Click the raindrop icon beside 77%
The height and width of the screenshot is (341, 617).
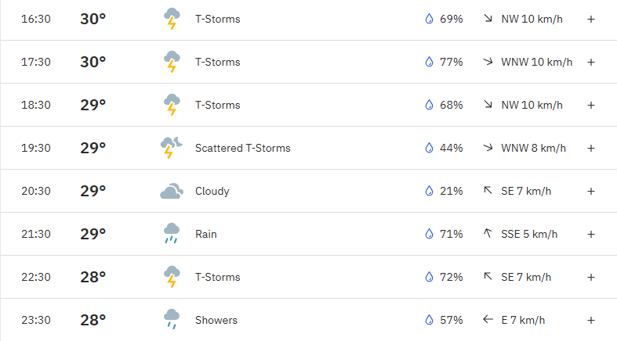pyautogui.click(x=429, y=62)
